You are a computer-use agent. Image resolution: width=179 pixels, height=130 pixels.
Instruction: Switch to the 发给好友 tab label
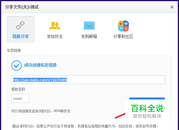pos(55,36)
